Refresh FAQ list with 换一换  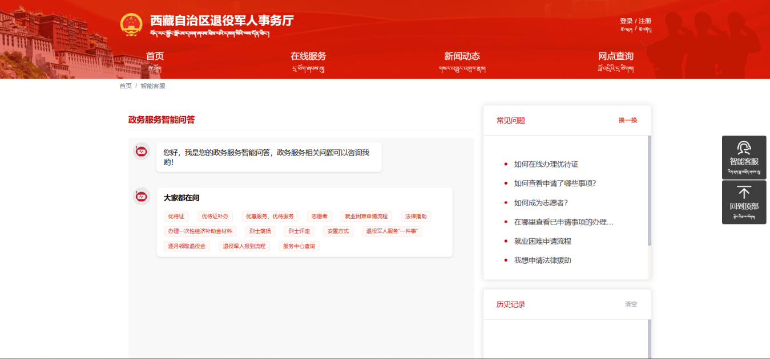pyautogui.click(x=628, y=120)
